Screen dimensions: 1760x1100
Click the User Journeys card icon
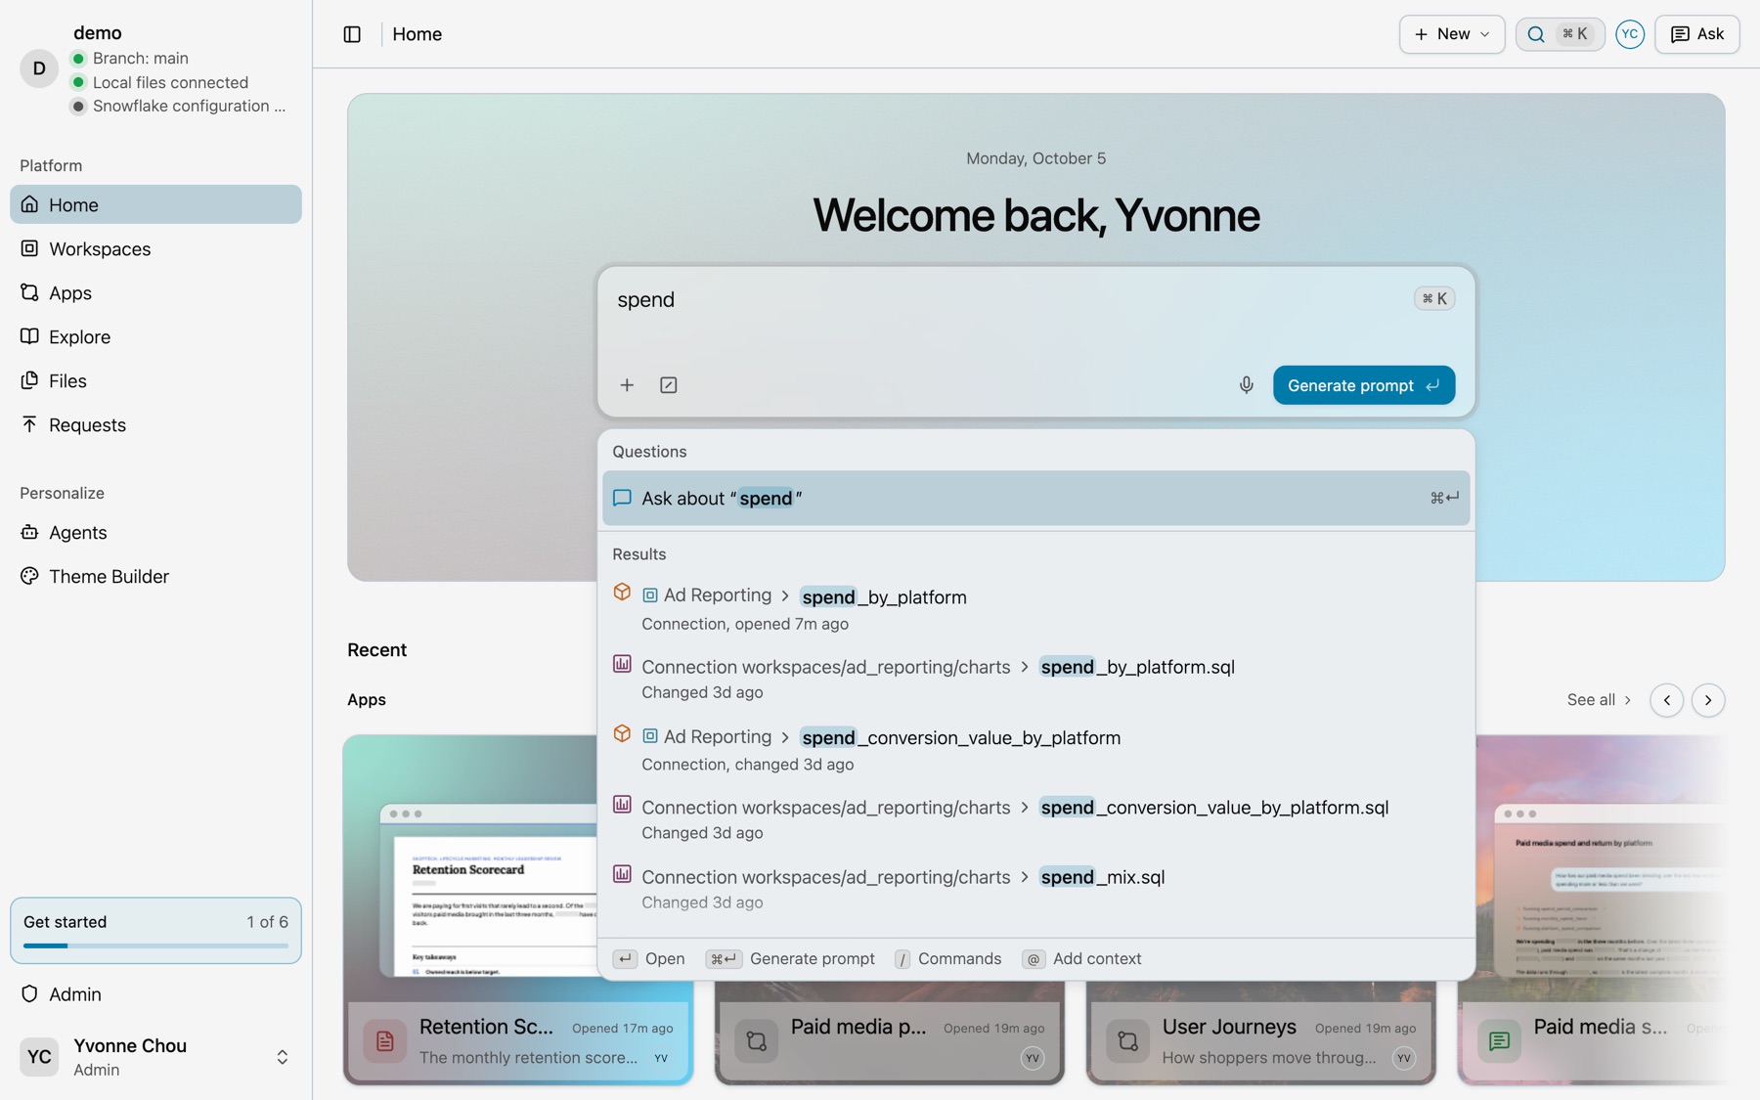pos(1127,1041)
